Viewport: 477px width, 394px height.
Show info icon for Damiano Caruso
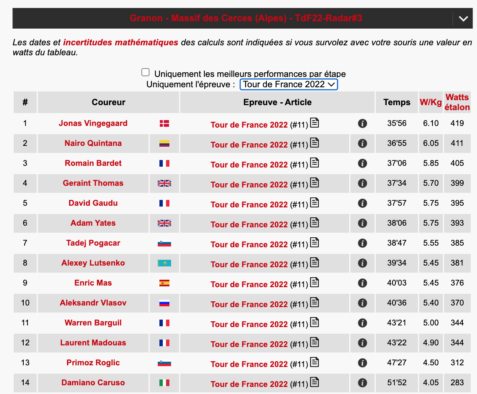(x=362, y=383)
